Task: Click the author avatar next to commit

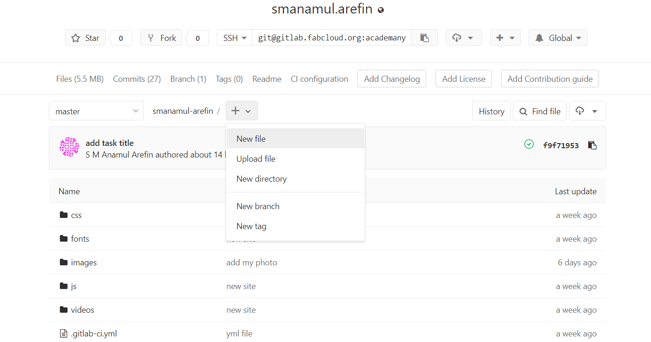Action: tap(69, 147)
